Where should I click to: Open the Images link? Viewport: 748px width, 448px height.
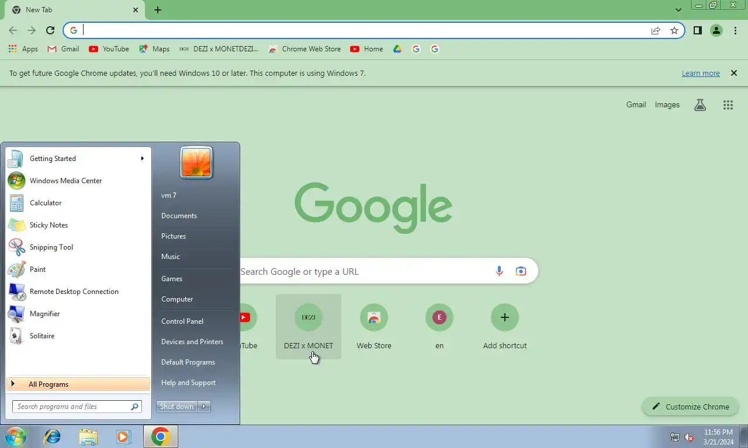point(667,104)
